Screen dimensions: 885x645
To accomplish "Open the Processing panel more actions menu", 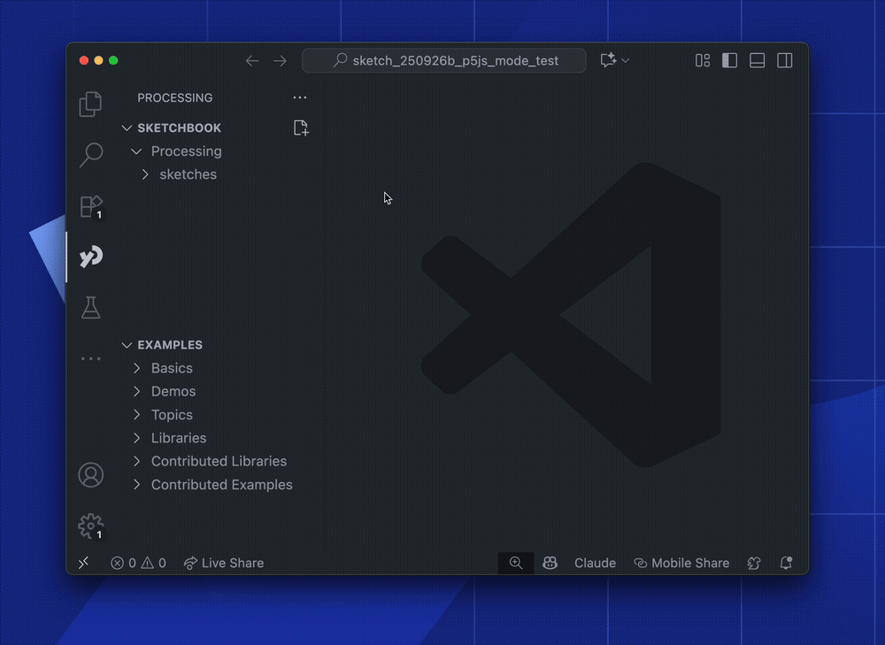I will point(300,98).
